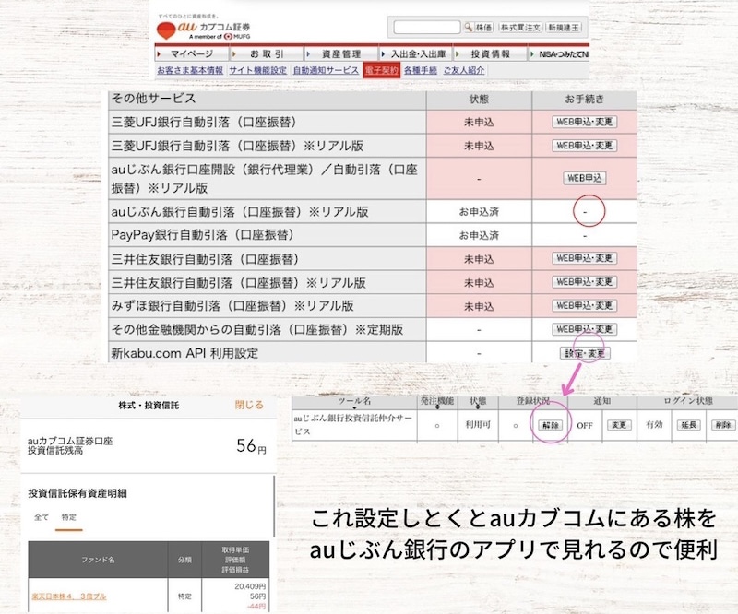Click WEB申込・変更 for その他金融機関 row
This screenshot has width=738, height=614.
tap(584, 329)
